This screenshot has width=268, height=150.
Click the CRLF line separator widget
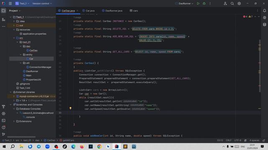pyautogui.click(x=228, y=140)
